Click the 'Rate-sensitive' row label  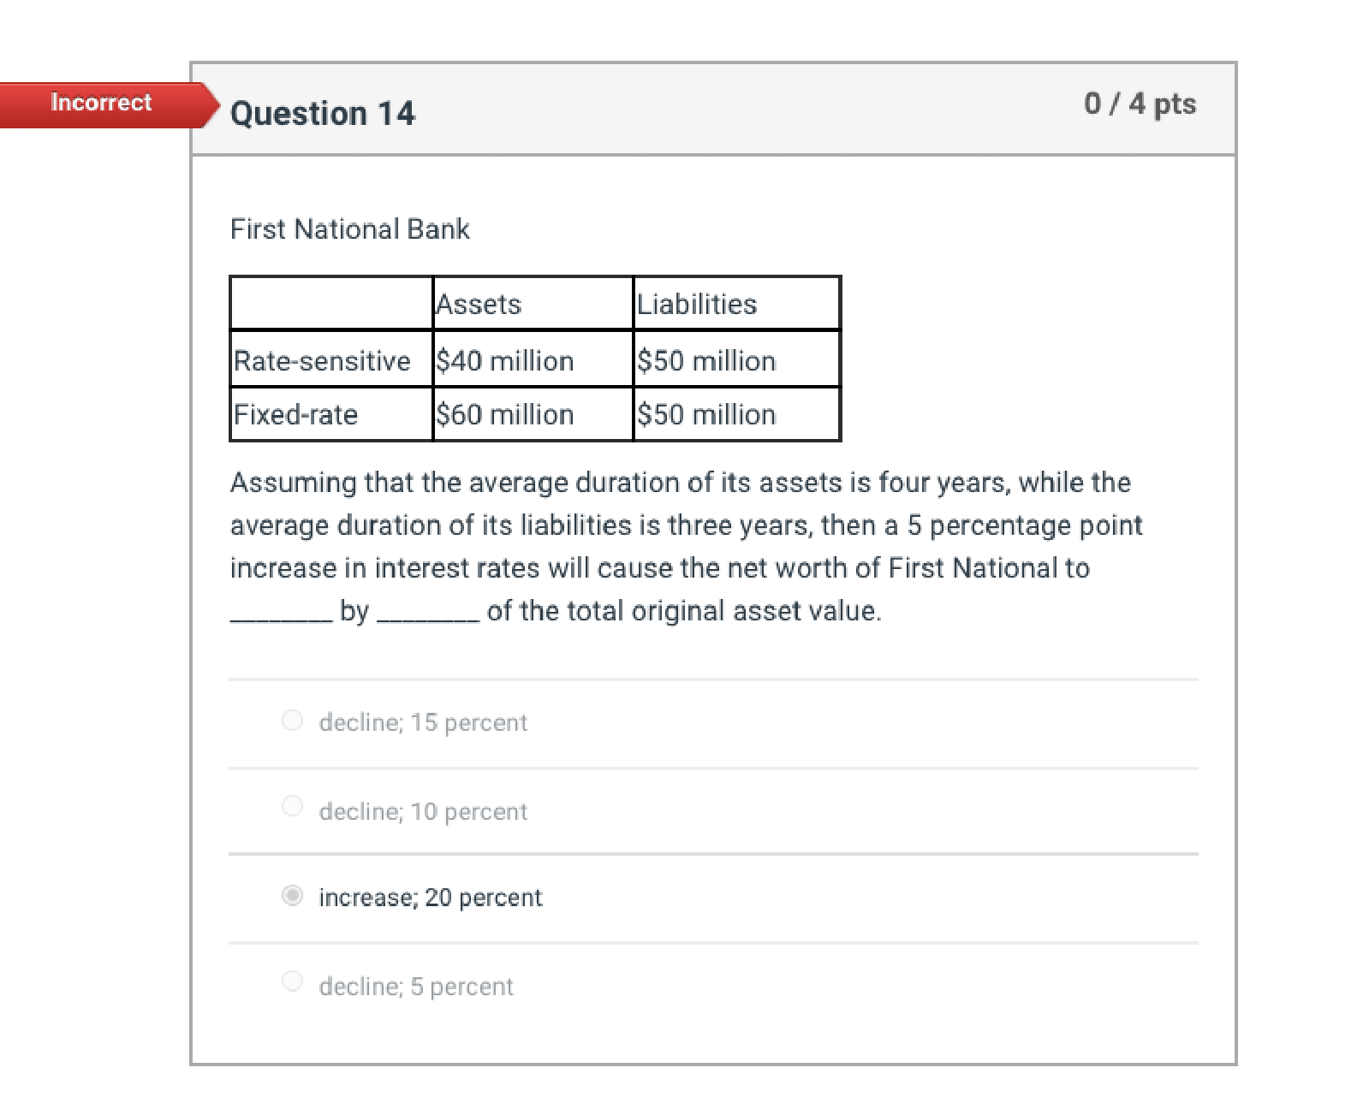click(321, 360)
